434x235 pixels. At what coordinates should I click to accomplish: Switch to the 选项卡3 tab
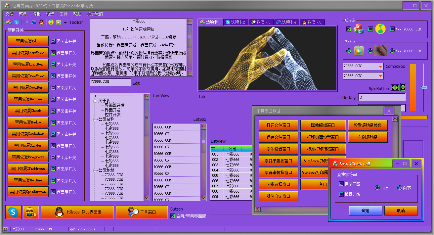pyautogui.click(x=261, y=22)
